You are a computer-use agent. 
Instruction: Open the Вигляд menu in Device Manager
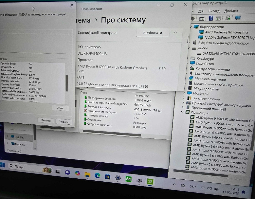[x=213, y=11]
